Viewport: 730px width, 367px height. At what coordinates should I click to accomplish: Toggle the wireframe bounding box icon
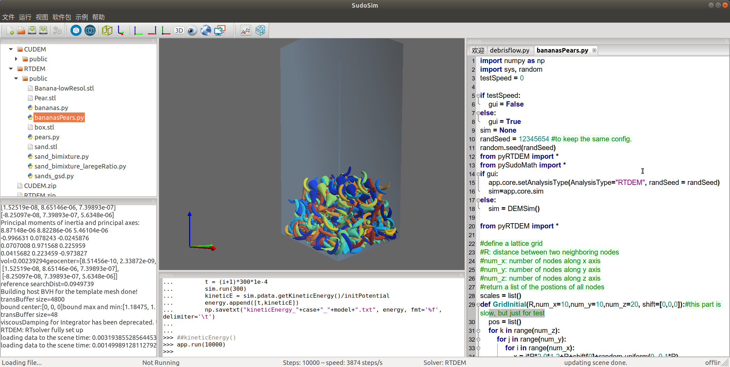pyautogui.click(x=107, y=31)
